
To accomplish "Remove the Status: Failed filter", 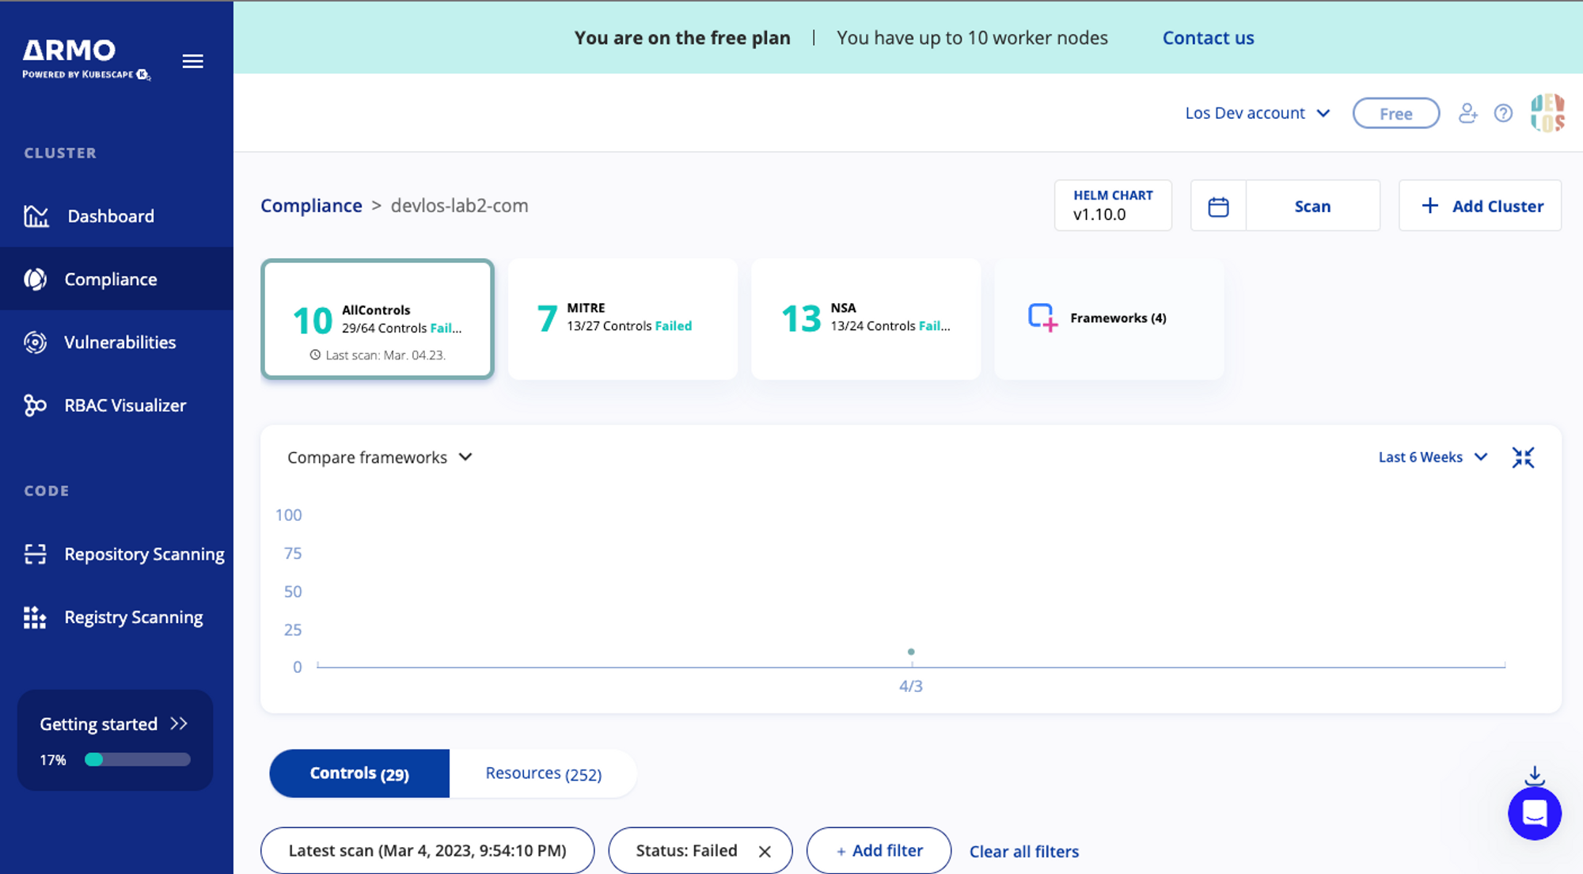I will 765,851.
